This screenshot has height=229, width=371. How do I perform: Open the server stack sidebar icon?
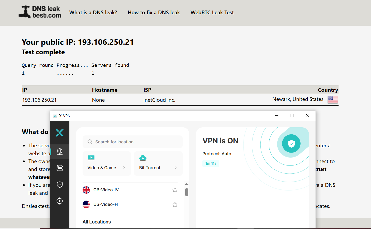pyautogui.click(x=60, y=168)
